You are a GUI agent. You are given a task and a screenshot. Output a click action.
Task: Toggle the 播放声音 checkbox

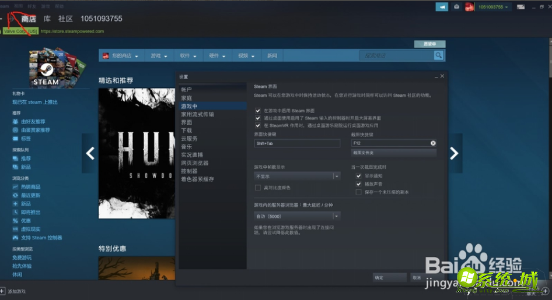358,183
